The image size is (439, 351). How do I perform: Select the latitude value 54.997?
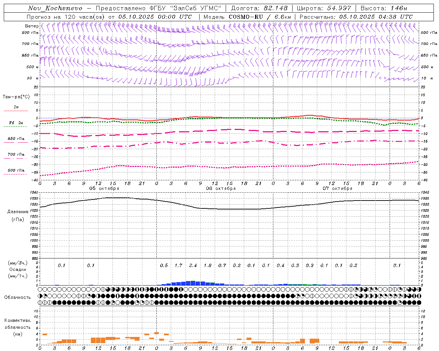(x=339, y=8)
